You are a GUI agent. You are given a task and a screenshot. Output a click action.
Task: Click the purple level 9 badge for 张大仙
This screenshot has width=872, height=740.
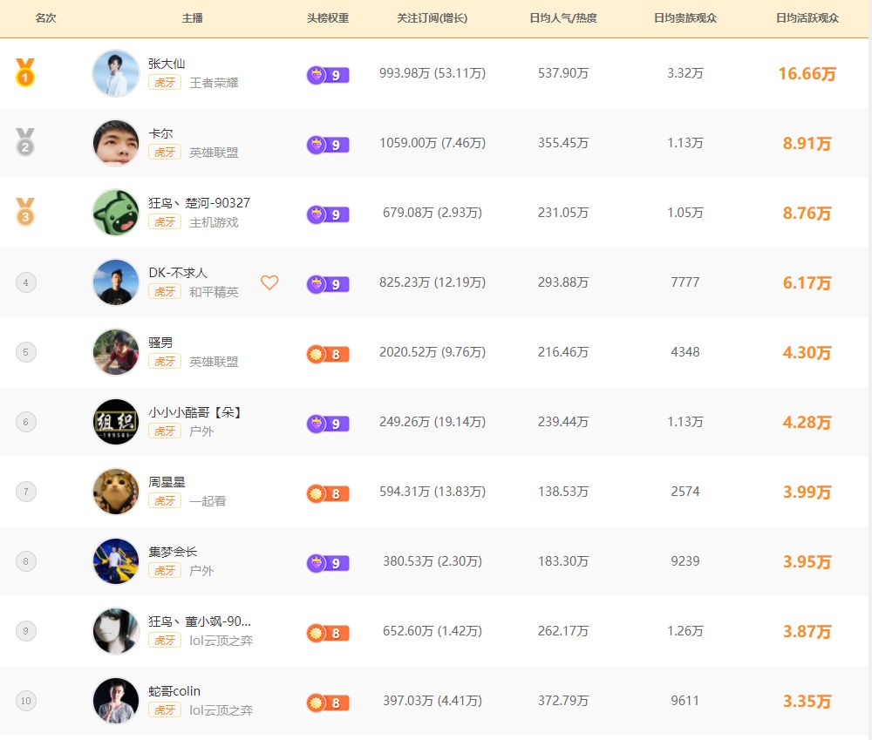coord(328,74)
